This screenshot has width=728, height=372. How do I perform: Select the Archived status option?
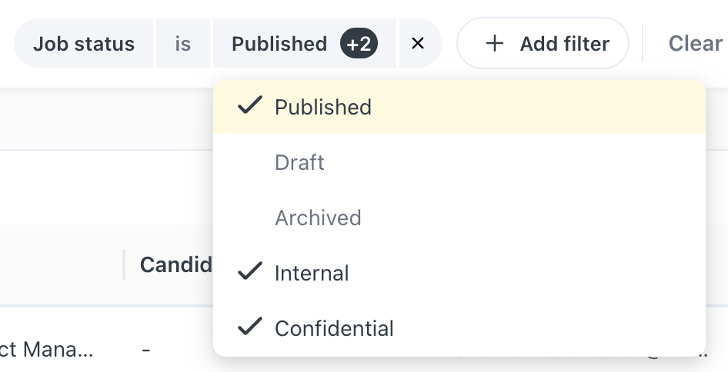point(318,218)
